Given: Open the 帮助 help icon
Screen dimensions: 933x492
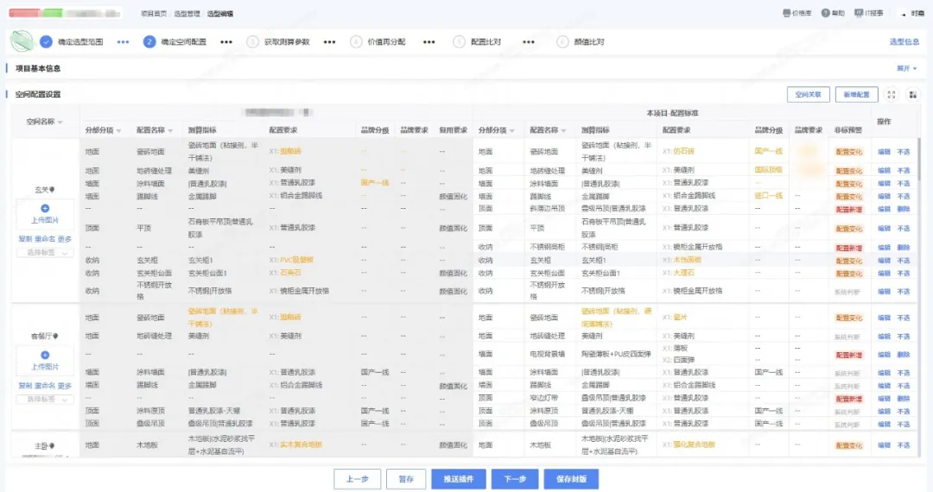Looking at the screenshot, I should click(825, 14).
